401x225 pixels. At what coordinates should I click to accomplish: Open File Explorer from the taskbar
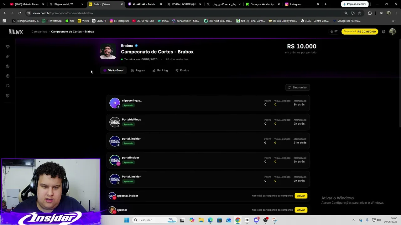[x=201, y=220]
